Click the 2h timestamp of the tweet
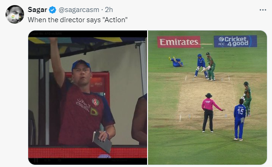The height and width of the screenshot is (167, 272). click(109, 10)
